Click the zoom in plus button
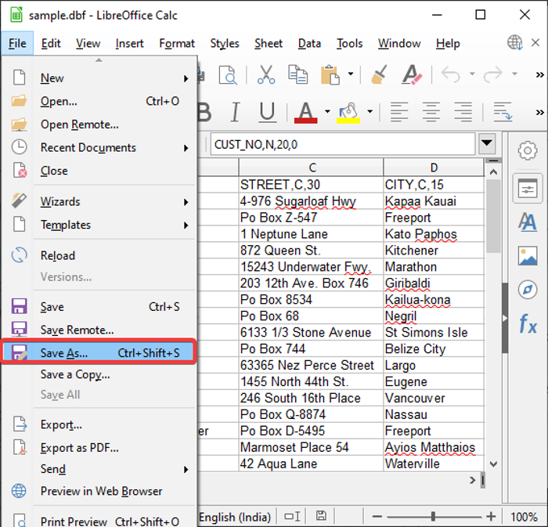This screenshot has height=527, width=548. pos(491,517)
